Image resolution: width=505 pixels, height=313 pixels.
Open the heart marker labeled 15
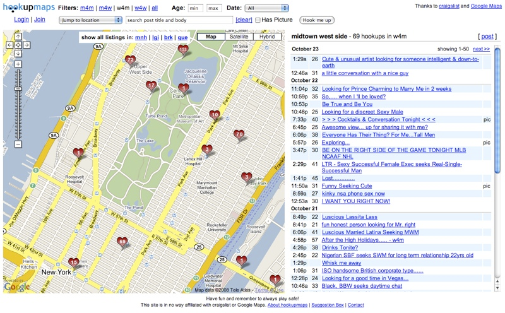(74, 263)
